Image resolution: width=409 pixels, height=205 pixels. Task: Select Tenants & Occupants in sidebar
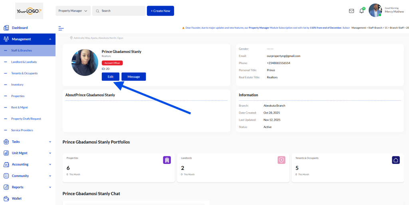[24, 74]
